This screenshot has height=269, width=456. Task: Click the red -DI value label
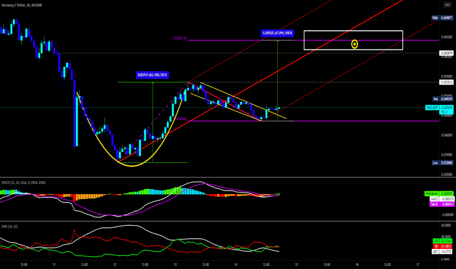click(x=443, y=247)
